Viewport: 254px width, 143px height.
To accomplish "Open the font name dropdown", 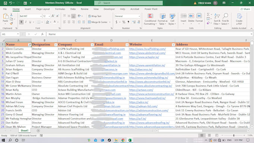I will pos(41,16).
